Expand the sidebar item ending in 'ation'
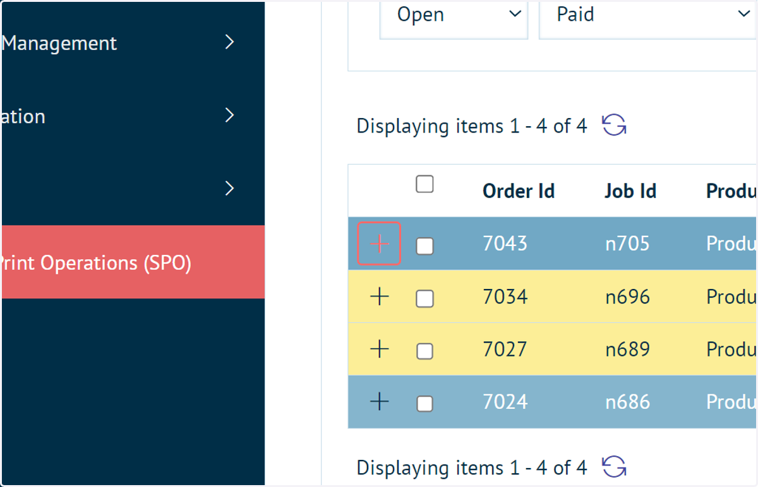 [133, 116]
